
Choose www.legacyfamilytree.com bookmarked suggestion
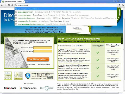point(66,21)
